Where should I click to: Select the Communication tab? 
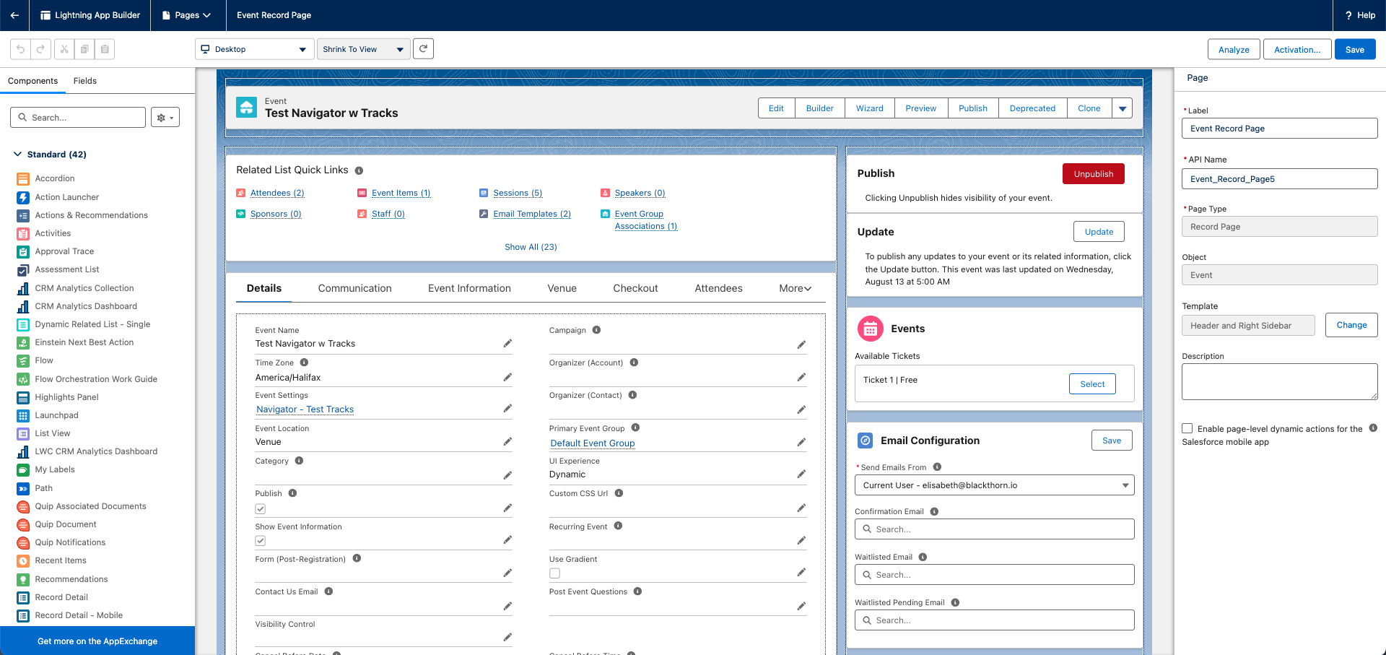click(355, 288)
